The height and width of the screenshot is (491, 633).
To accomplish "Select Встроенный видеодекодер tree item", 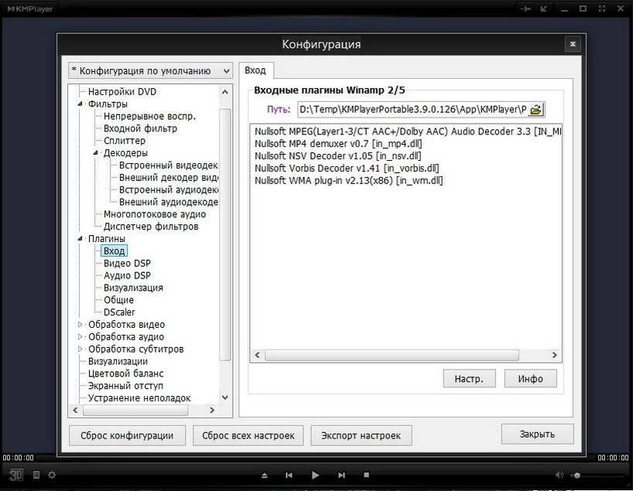I will click(x=168, y=165).
